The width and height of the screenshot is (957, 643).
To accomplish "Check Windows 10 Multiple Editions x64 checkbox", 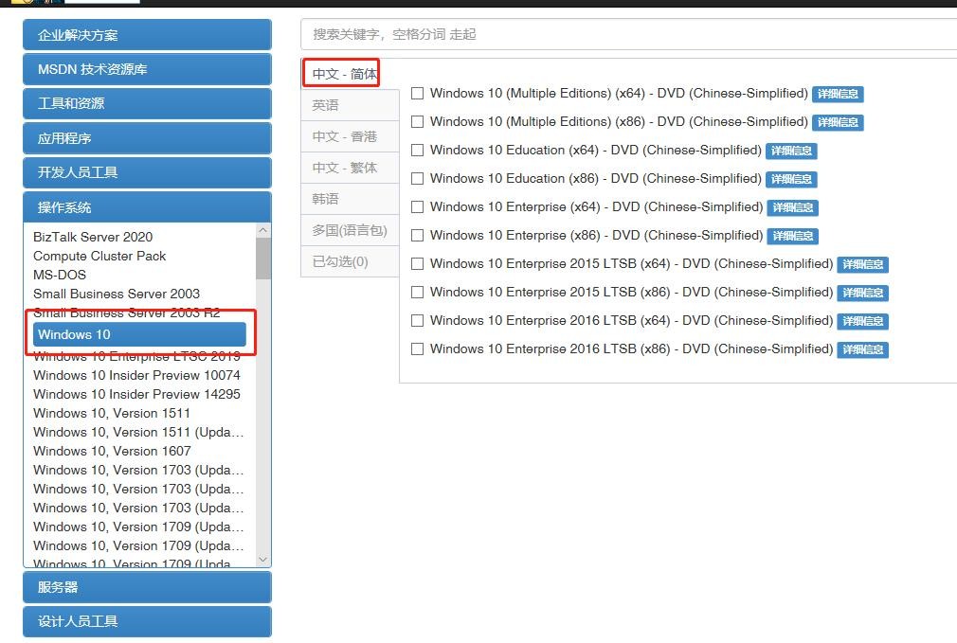I will pyautogui.click(x=417, y=94).
